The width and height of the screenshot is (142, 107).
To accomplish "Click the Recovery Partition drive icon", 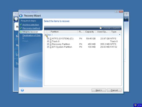I will coord(51,44).
